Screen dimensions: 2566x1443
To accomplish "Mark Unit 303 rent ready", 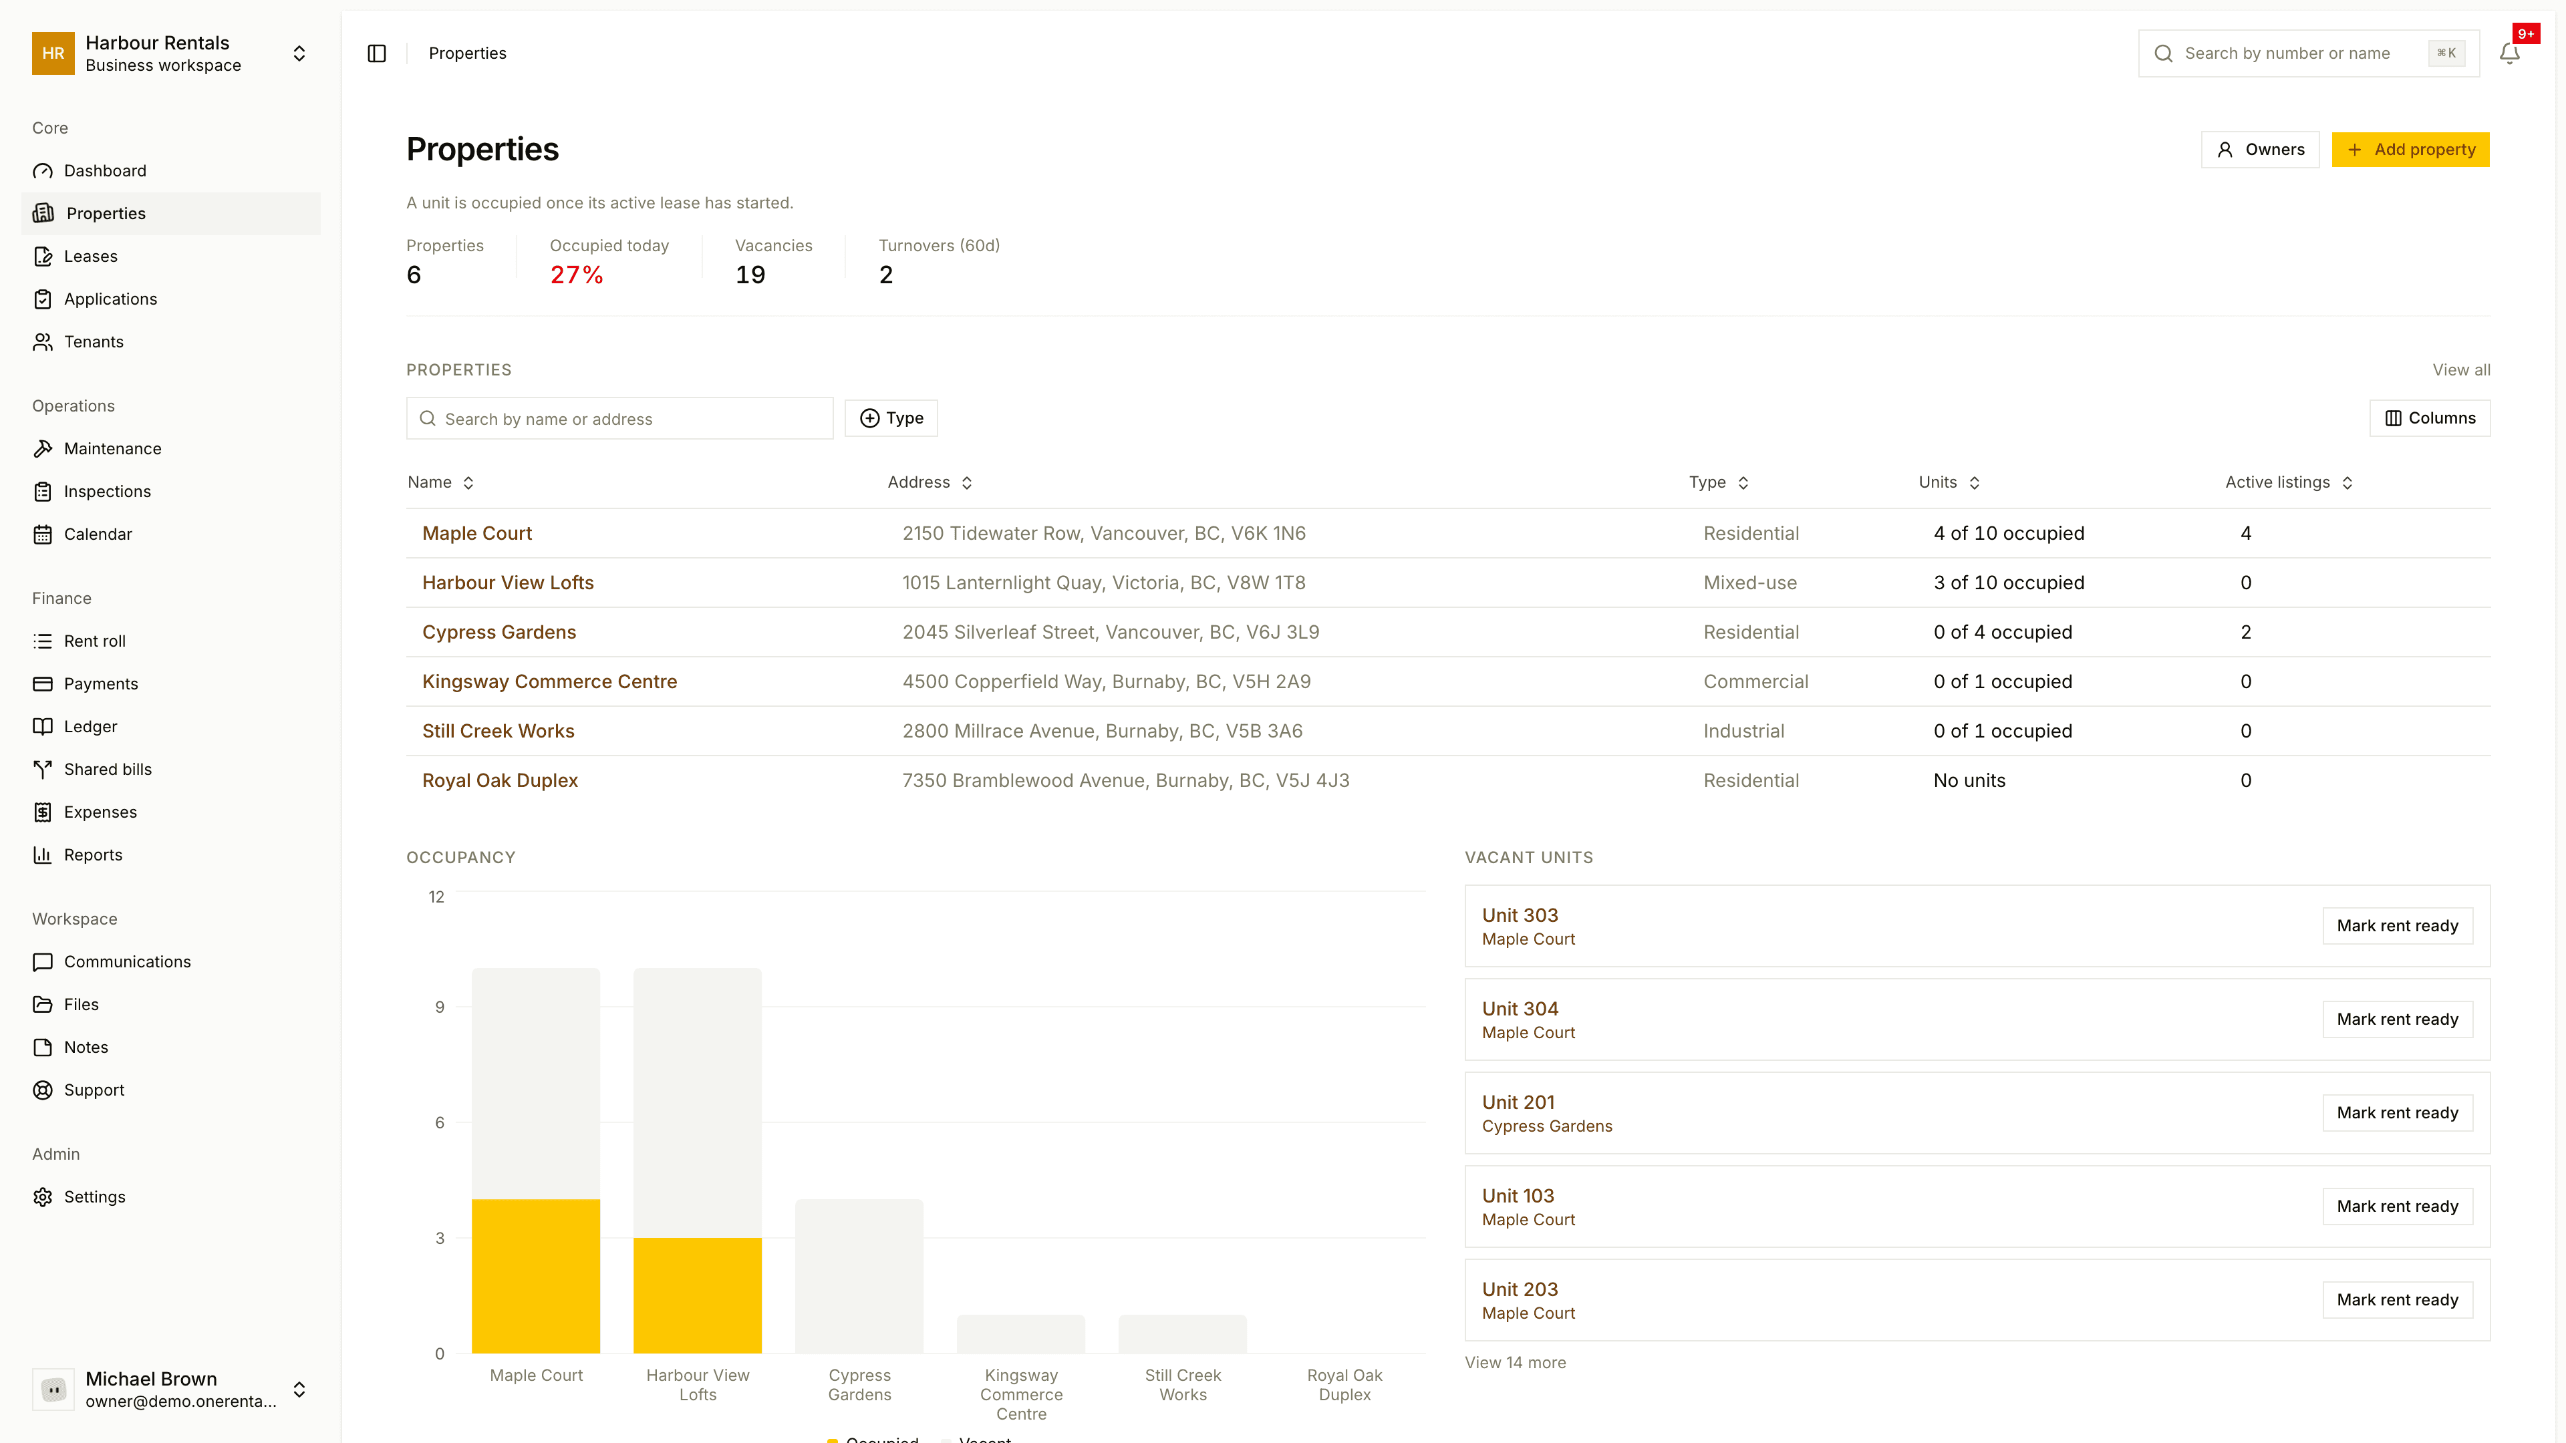I will coord(2398,925).
